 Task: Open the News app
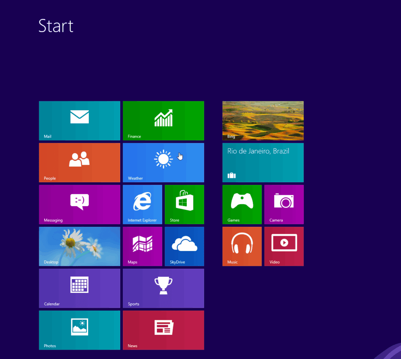(x=163, y=330)
